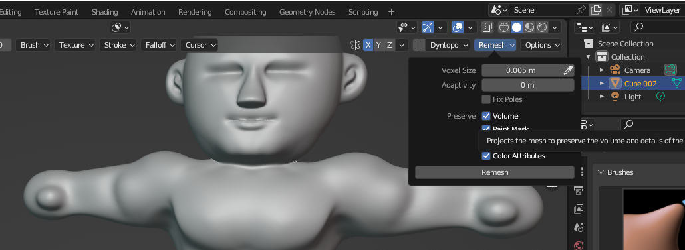
Task: Click the Collection box icon
Action: pyautogui.click(x=602, y=56)
